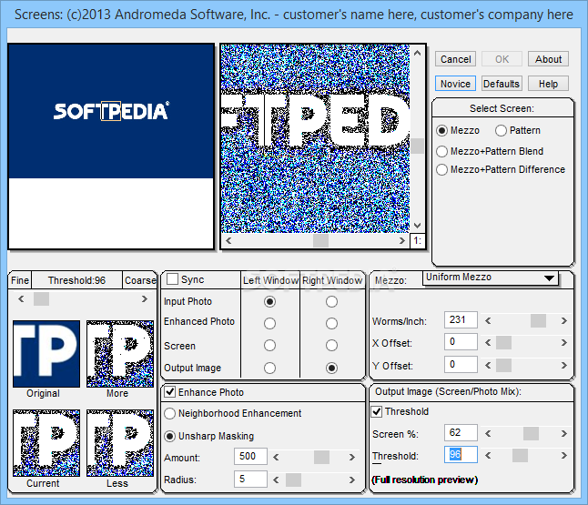Decrease X Offset with left arrow
588x505 pixels.
(x=488, y=343)
